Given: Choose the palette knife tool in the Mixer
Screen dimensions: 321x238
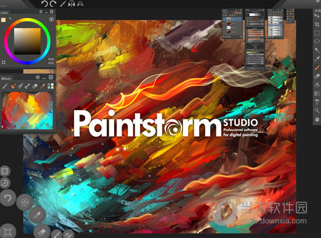Looking at the screenshot, I should coord(27,86).
